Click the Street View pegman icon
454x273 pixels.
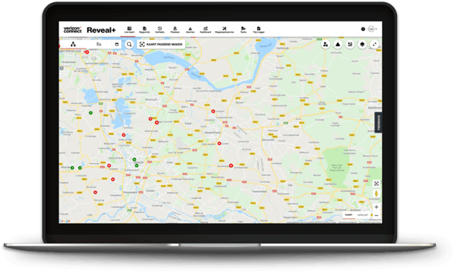pos(377,193)
